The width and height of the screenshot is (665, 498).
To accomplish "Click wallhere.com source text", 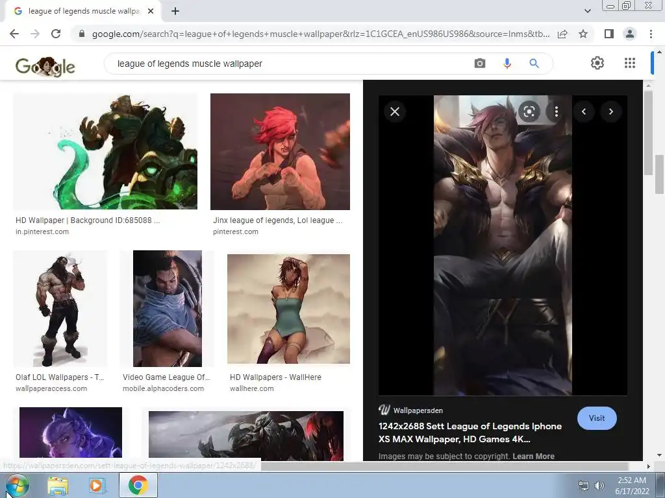I will coord(251,388).
